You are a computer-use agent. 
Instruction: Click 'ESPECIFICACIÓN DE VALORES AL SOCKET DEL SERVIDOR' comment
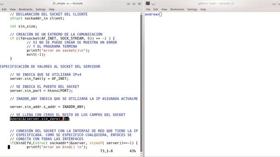pyautogui.click(x=50, y=66)
